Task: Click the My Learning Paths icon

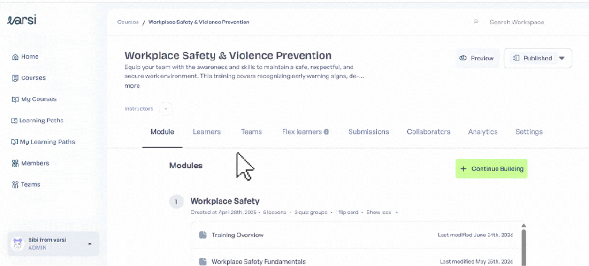Action: click(x=14, y=142)
